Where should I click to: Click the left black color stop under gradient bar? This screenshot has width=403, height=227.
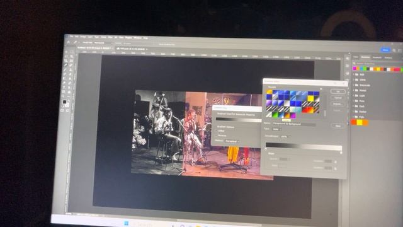266,149
